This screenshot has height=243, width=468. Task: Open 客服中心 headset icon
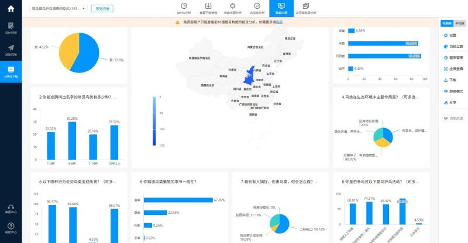[x=11, y=209]
